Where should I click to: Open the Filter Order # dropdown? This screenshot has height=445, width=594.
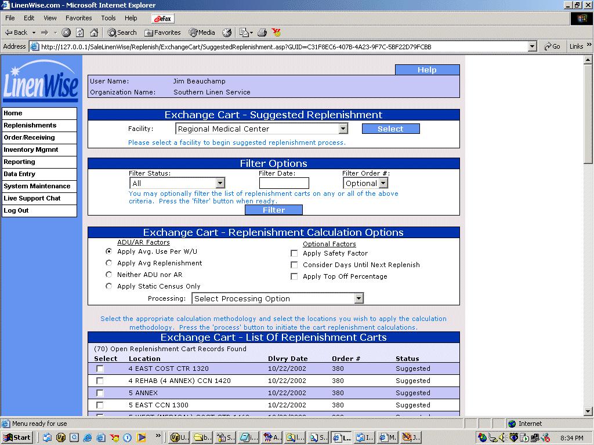tap(365, 183)
